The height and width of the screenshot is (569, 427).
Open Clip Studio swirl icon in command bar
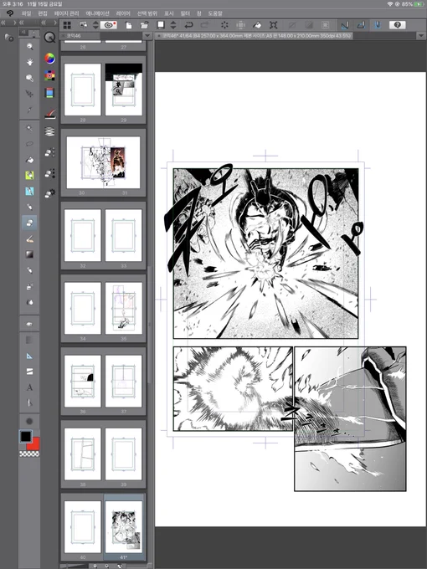pos(108,24)
